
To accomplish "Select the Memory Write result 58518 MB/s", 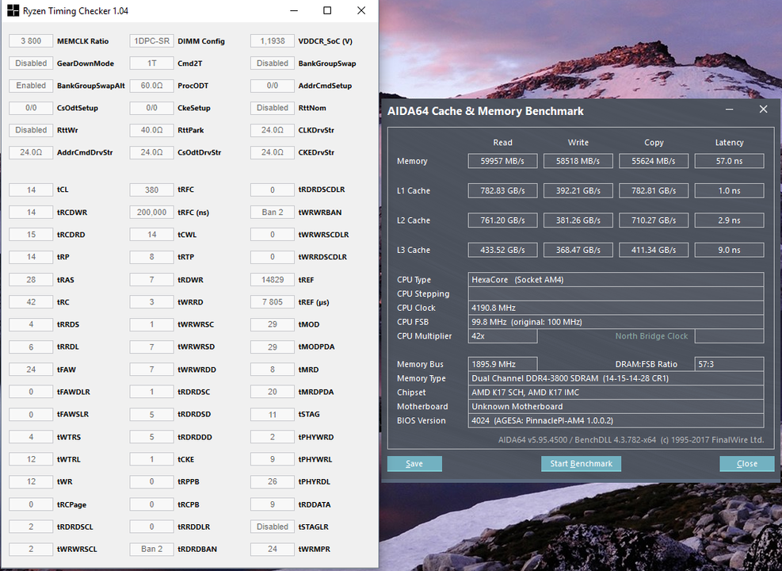I will tap(578, 161).
